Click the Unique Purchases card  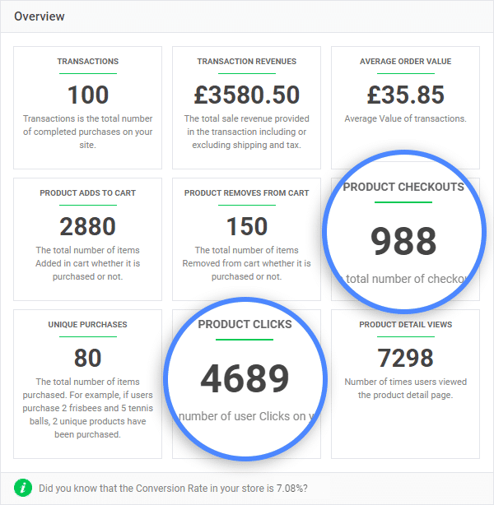coord(88,384)
